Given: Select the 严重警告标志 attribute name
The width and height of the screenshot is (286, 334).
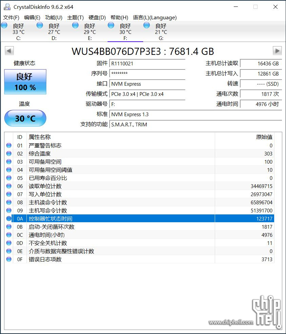Looking at the screenshot, I should [45, 145].
